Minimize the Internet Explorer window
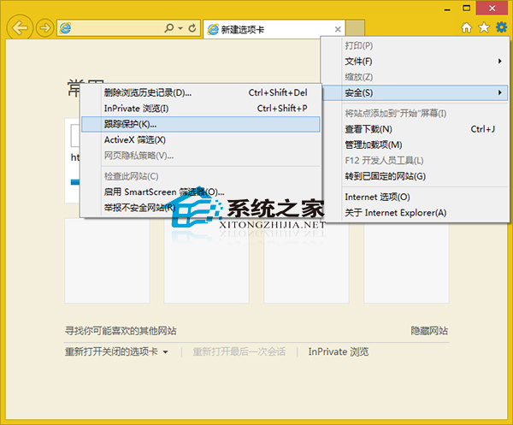Image resolution: width=513 pixels, height=425 pixels. [447, 9]
